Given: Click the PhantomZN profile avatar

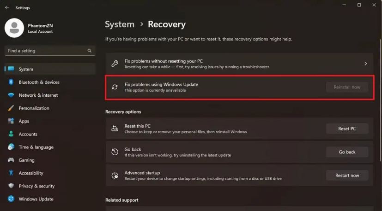Looking at the screenshot, I should pos(14,28).
